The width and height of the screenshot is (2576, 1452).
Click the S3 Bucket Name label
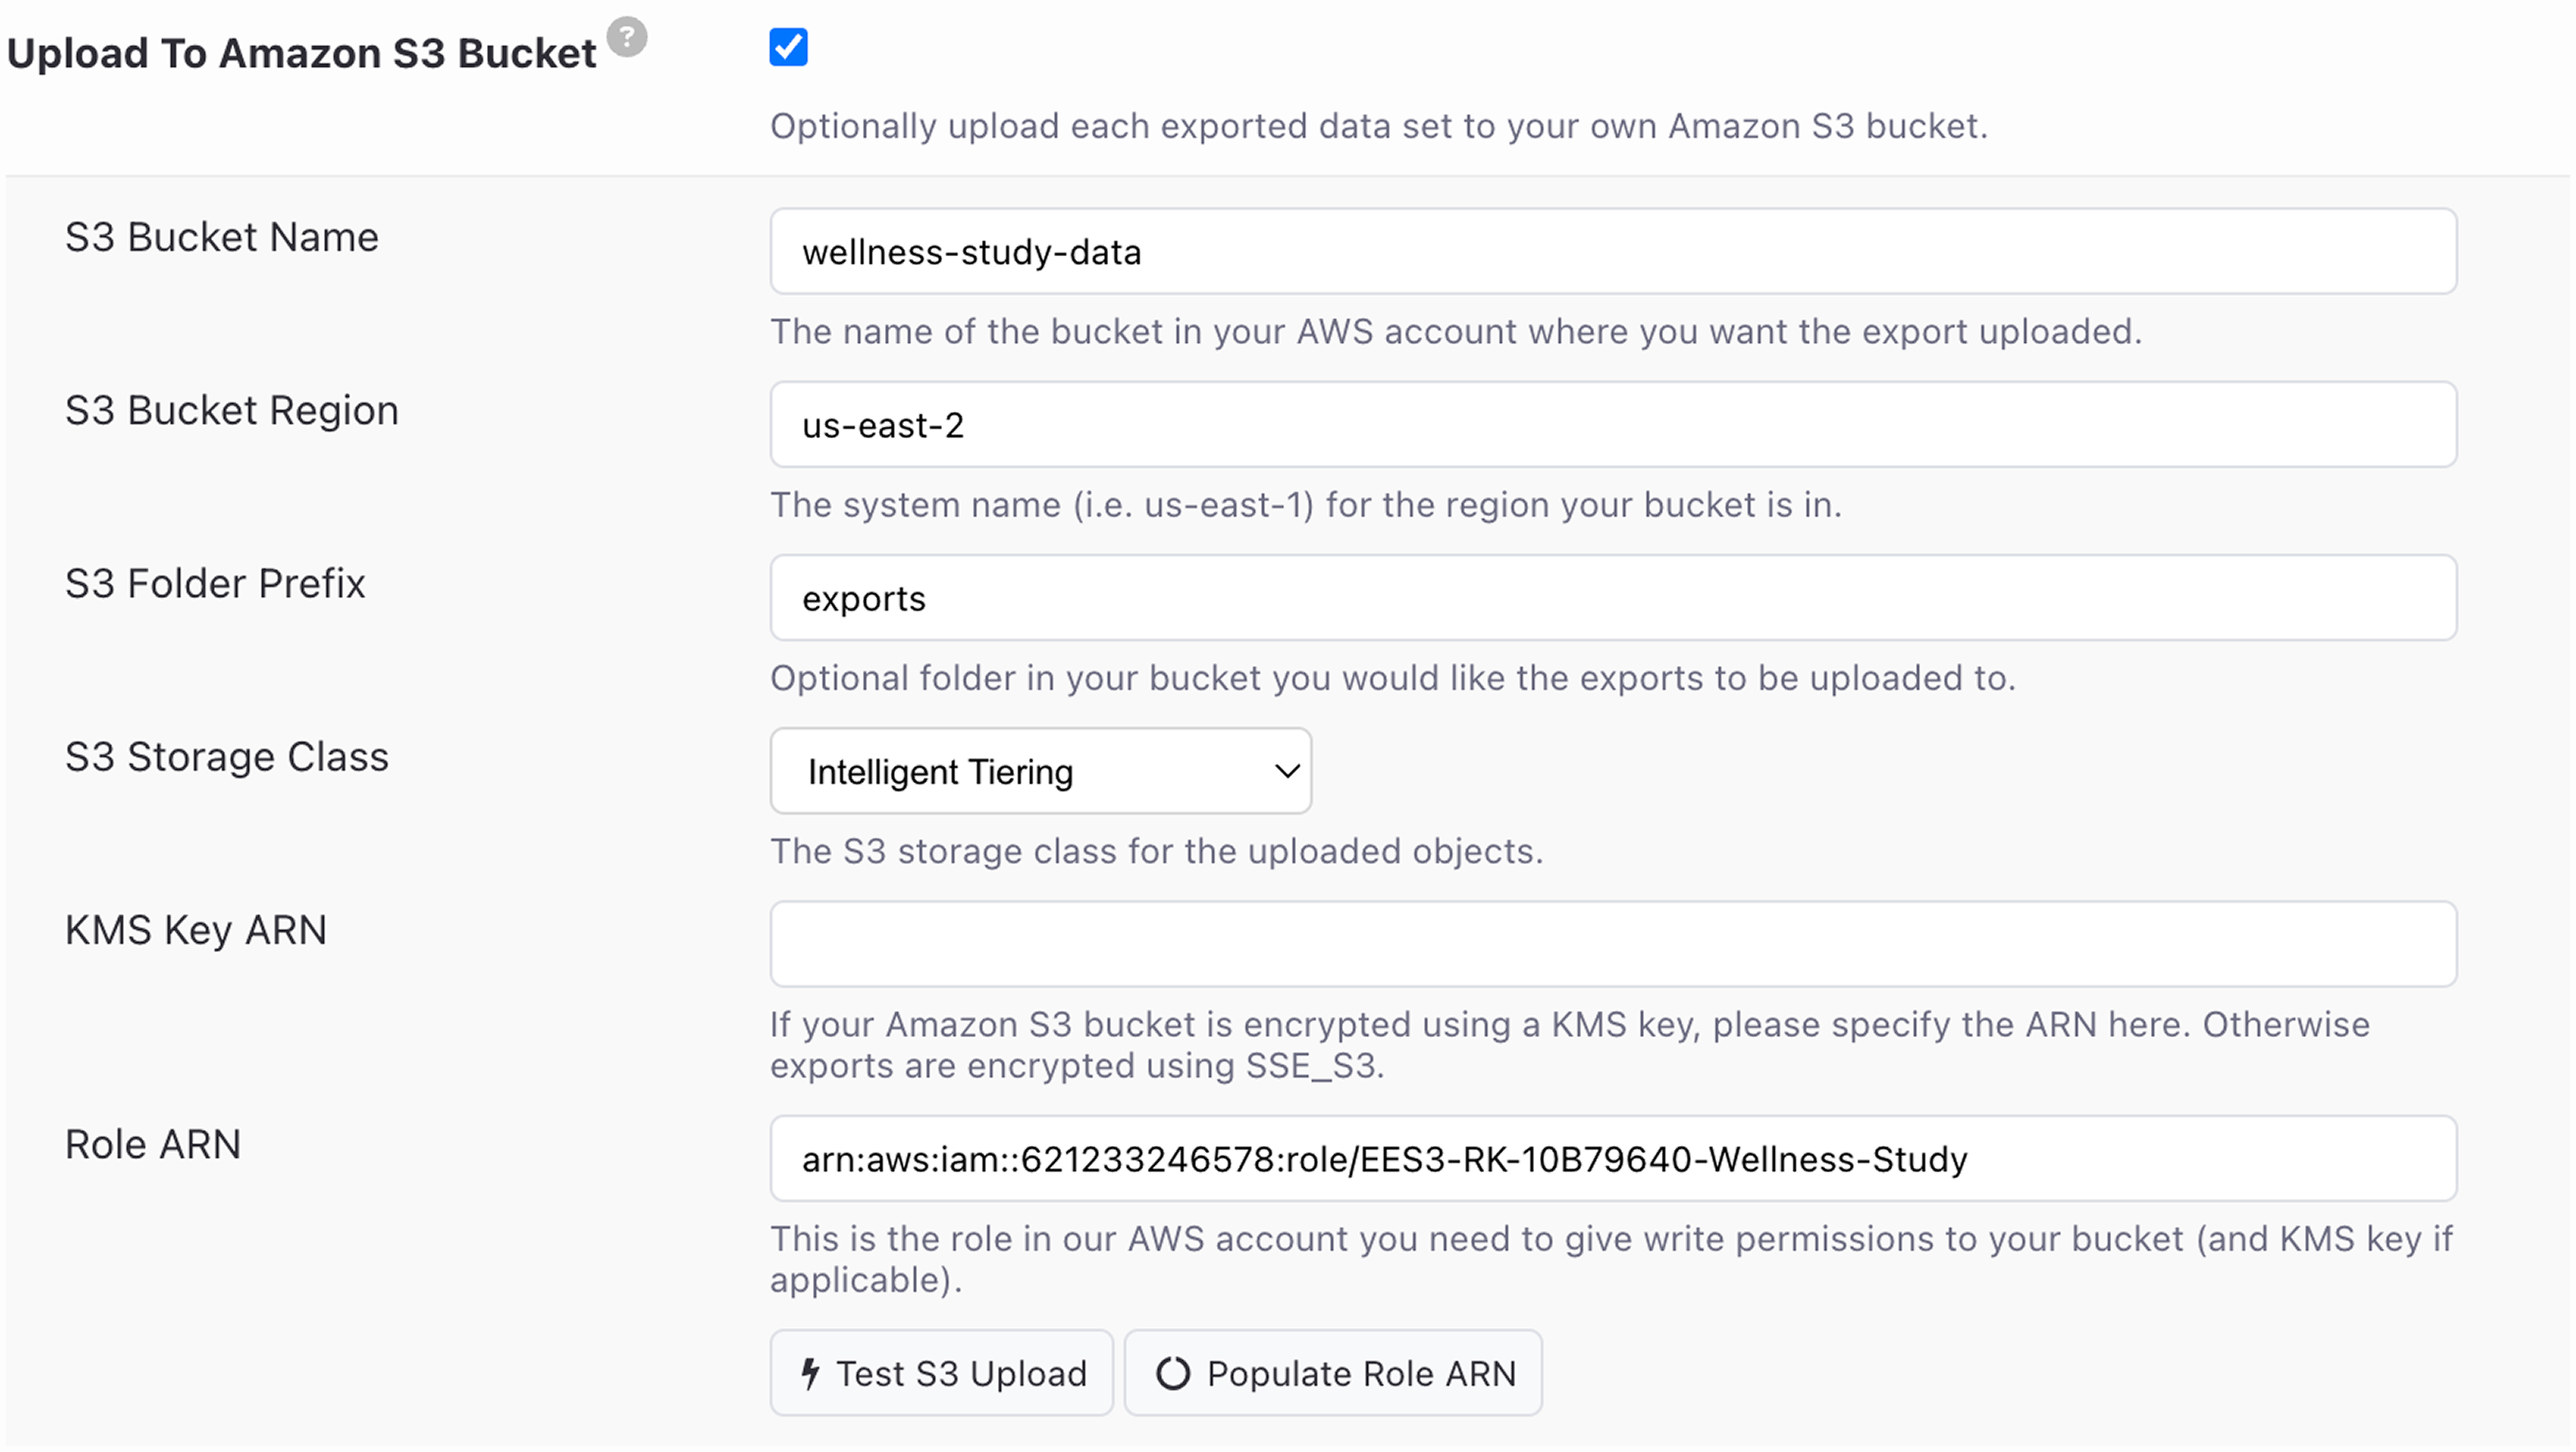221,238
